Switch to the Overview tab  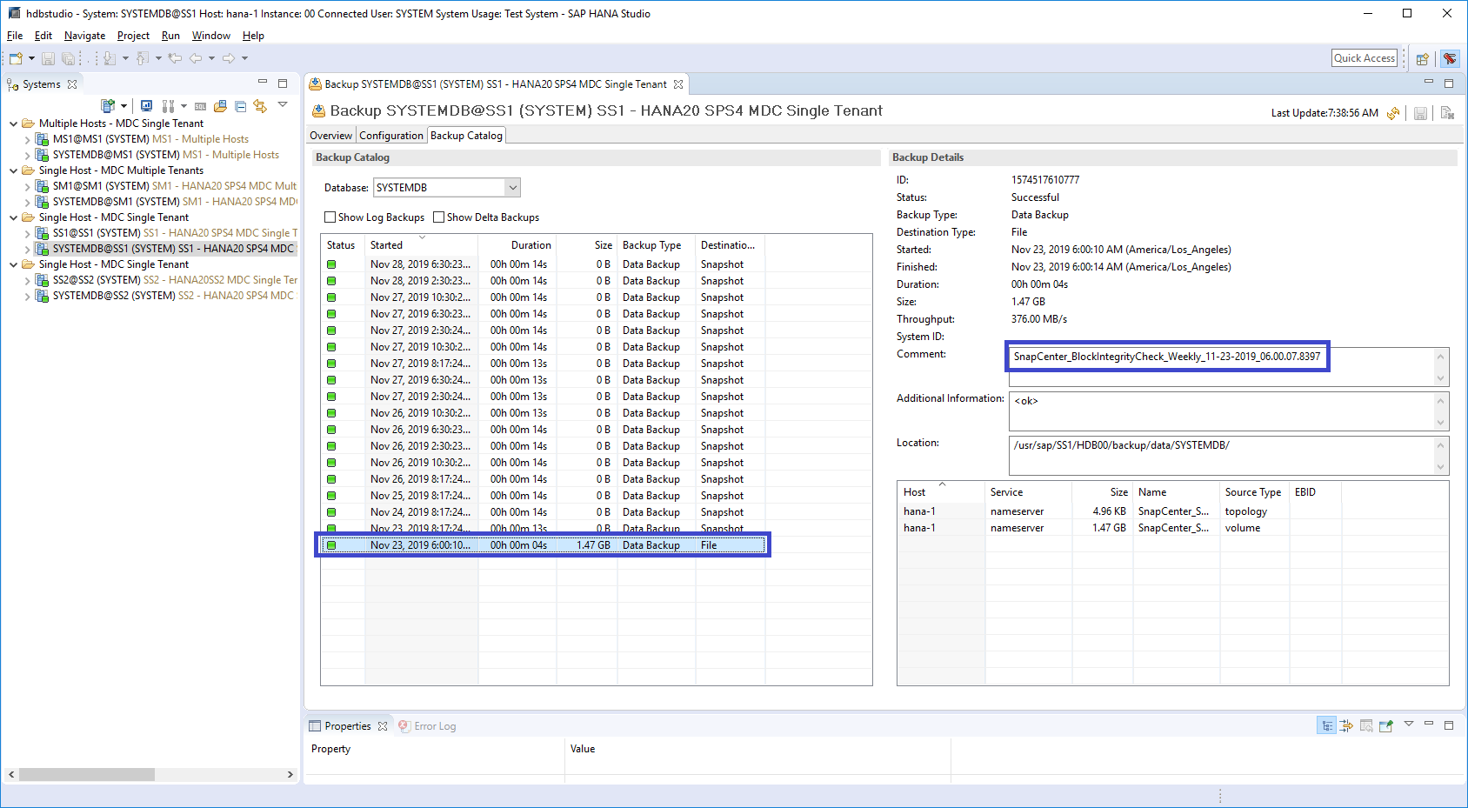(330, 136)
